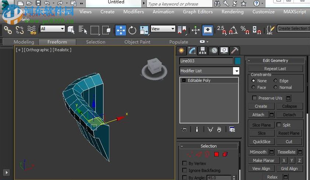The image size is (310, 180).
Task: Undo the last action
Action: tap(47, 3)
